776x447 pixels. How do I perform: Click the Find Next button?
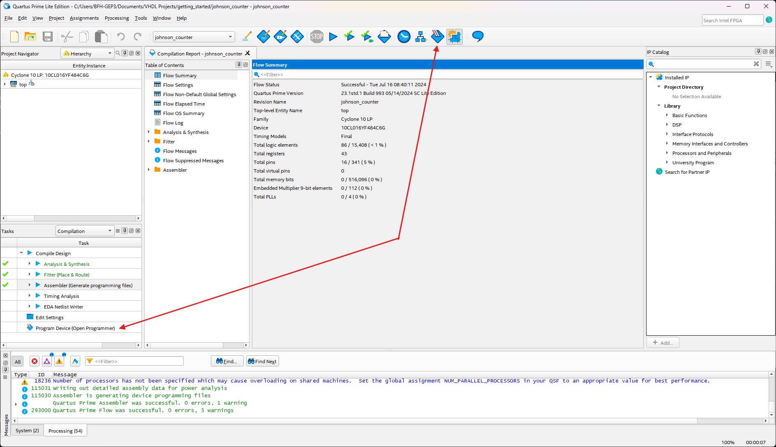click(262, 361)
